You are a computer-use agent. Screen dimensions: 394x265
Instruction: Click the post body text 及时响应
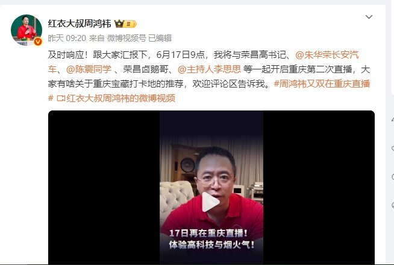point(66,55)
